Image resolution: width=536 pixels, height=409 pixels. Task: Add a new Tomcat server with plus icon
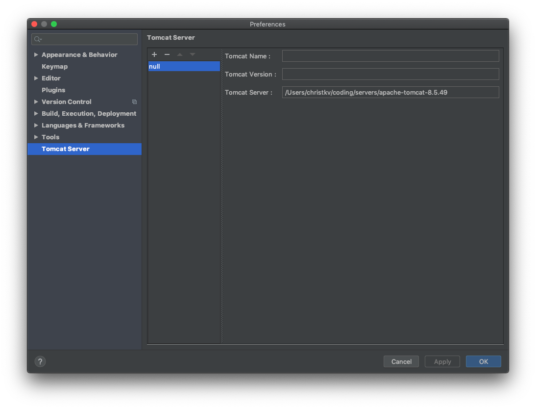(154, 54)
